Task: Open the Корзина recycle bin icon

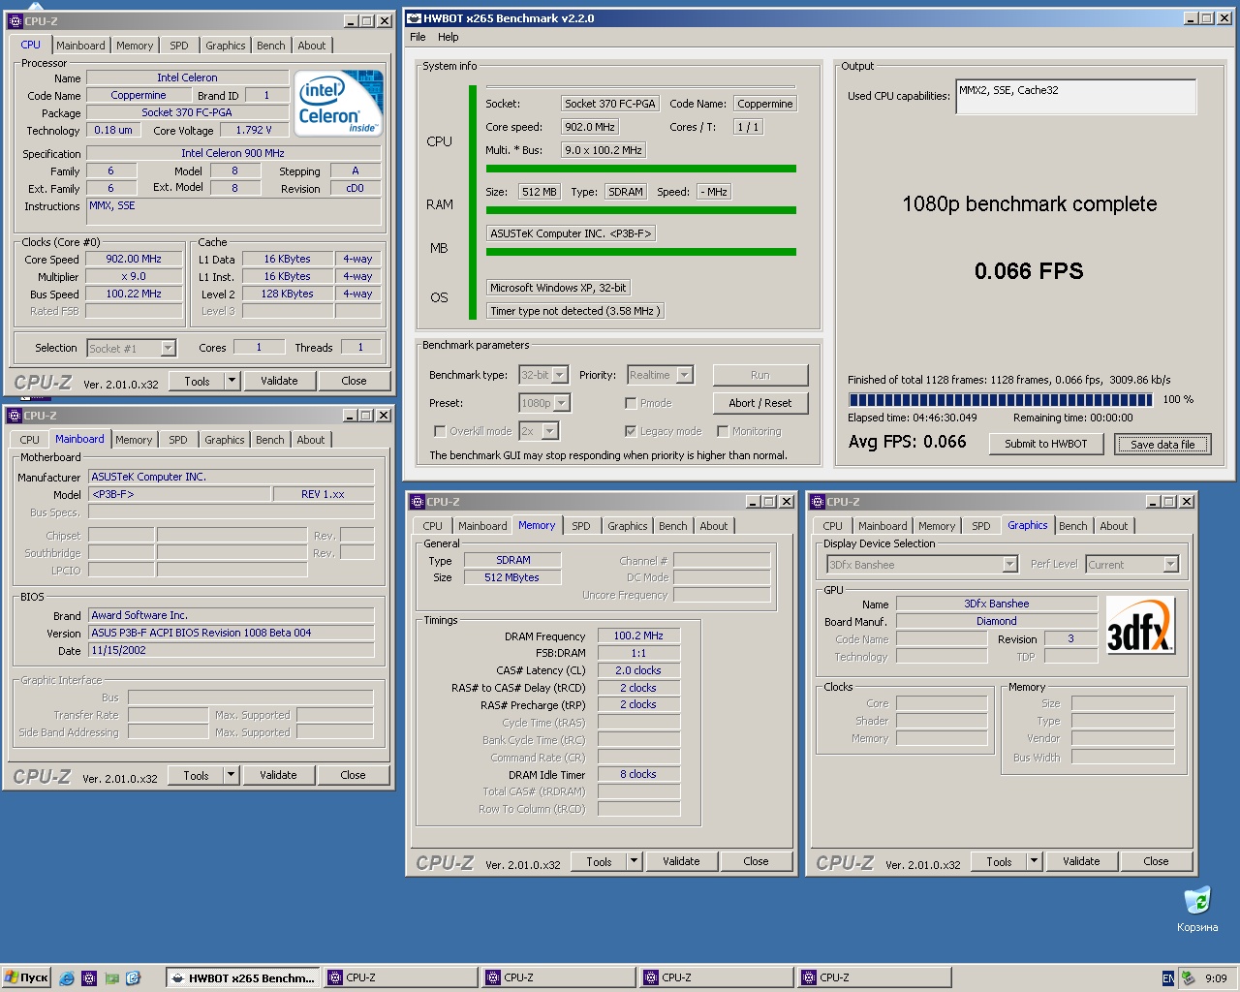Action: (x=1197, y=909)
